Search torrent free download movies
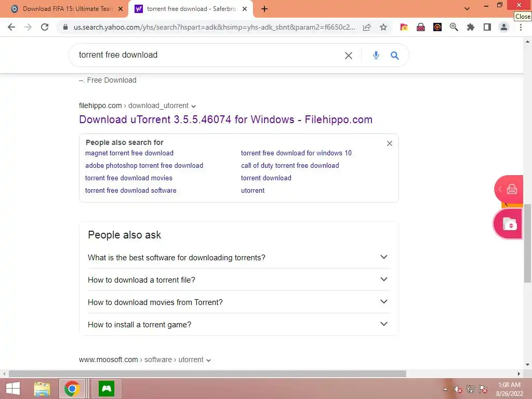532x399 pixels. pos(129,178)
